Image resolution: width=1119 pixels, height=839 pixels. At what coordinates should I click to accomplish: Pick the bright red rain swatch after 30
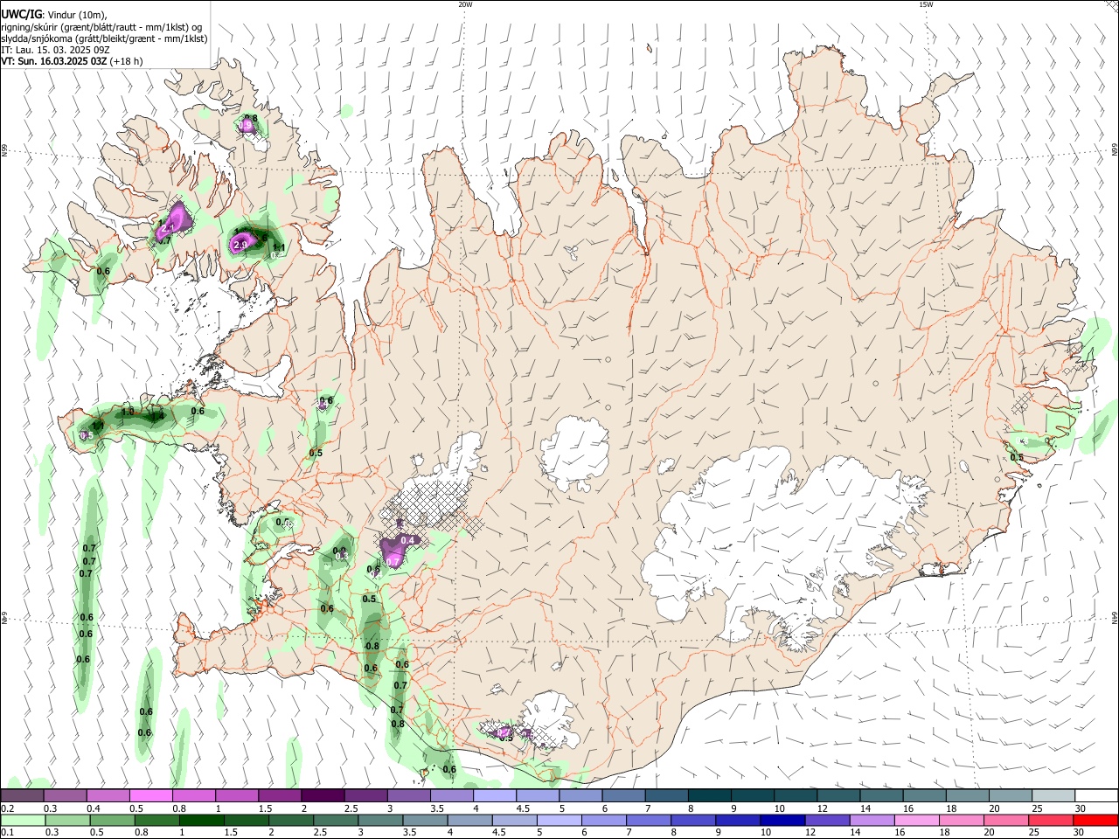tap(1095, 820)
